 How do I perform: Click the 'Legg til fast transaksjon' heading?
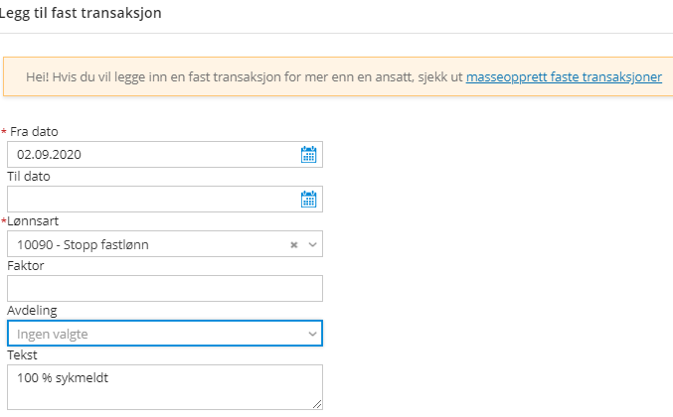pos(81,14)
